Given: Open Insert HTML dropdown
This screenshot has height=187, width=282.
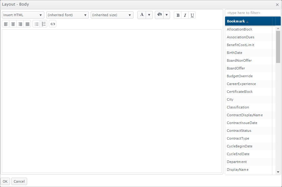Looking at the screenshot, I should [x=23, y=15].
